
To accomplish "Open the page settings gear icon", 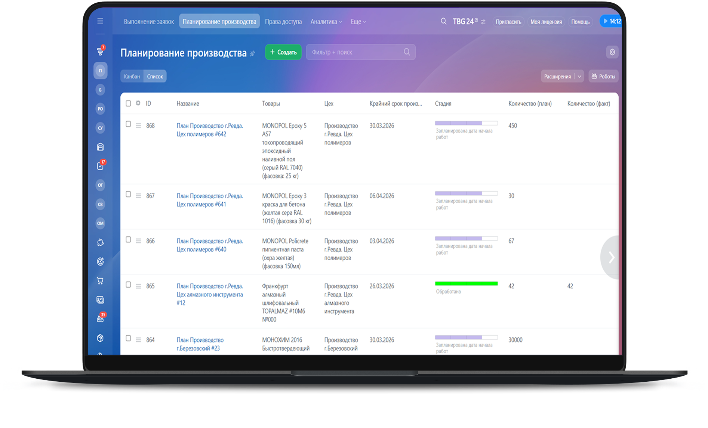I will pyautogui.click(x=612, y=52).
